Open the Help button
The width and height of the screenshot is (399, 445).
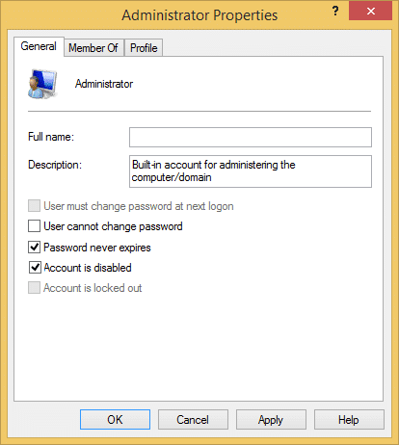[x=349, y=419]
